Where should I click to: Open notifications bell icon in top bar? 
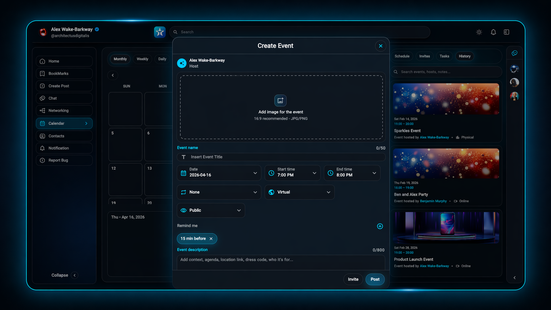493,32
